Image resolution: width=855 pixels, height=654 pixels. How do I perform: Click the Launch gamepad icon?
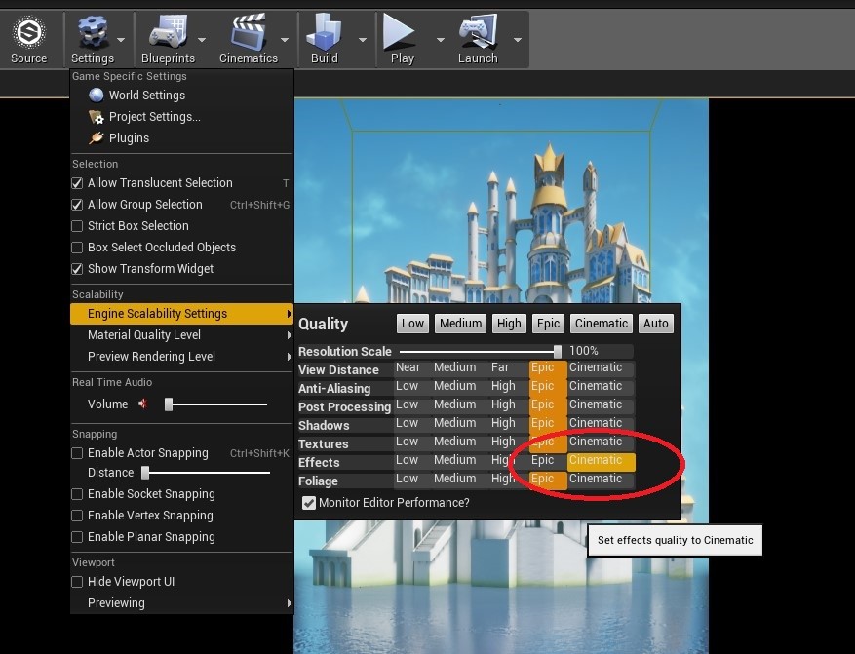(x=479, y=33)
